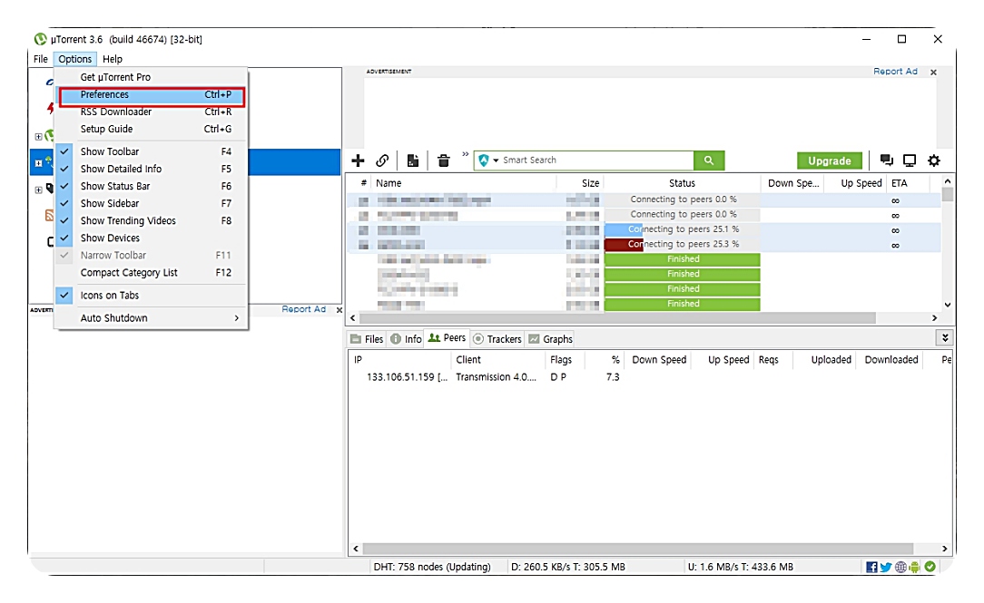Toggle Compact Category List option

point(151,273)
